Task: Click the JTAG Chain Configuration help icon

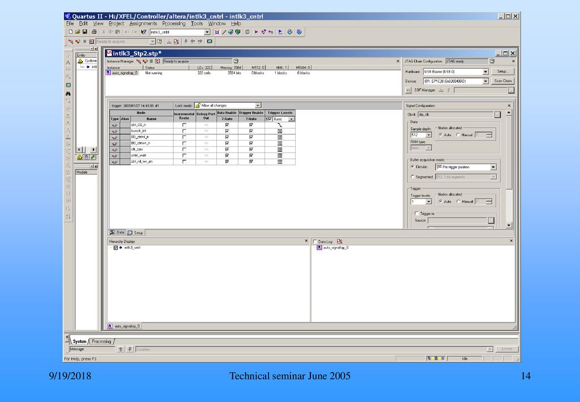Action: (492, 61)
